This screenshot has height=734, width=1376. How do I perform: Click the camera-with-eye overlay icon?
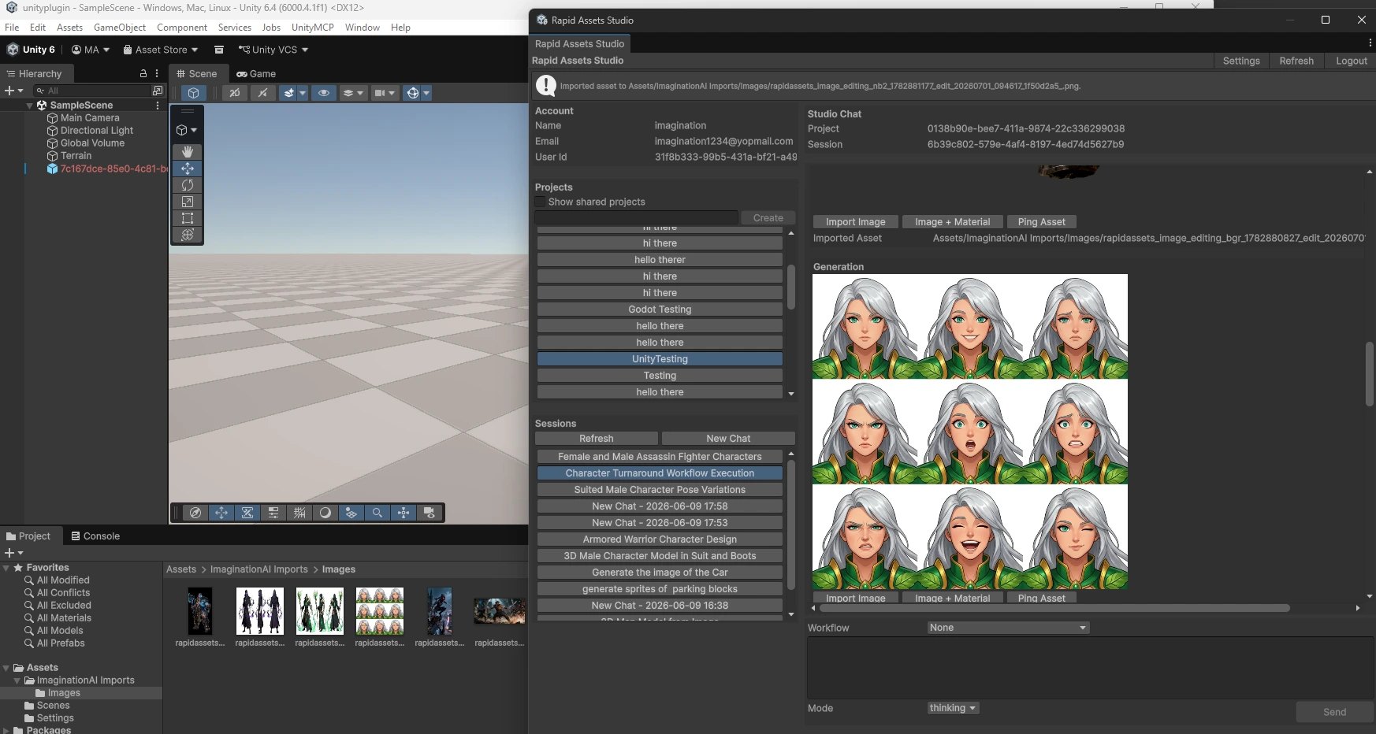coord(430,513)
